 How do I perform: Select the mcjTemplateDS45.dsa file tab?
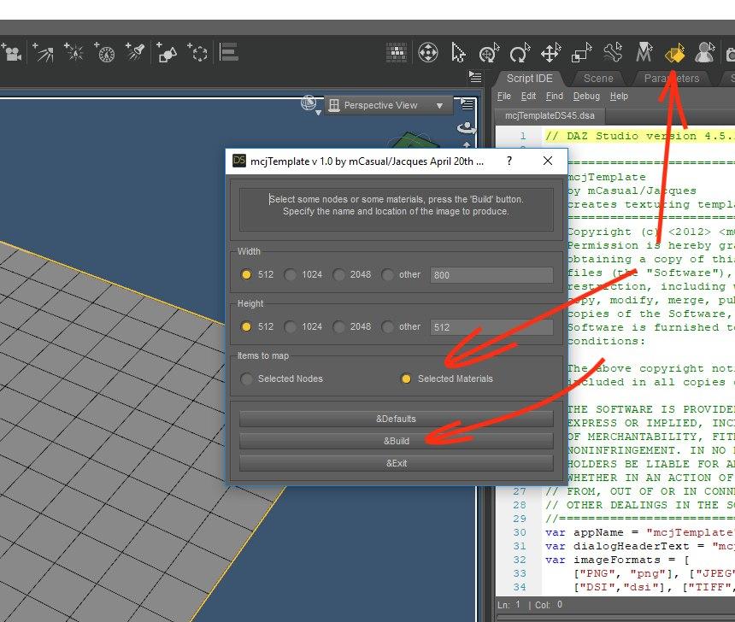coord(550,115)
